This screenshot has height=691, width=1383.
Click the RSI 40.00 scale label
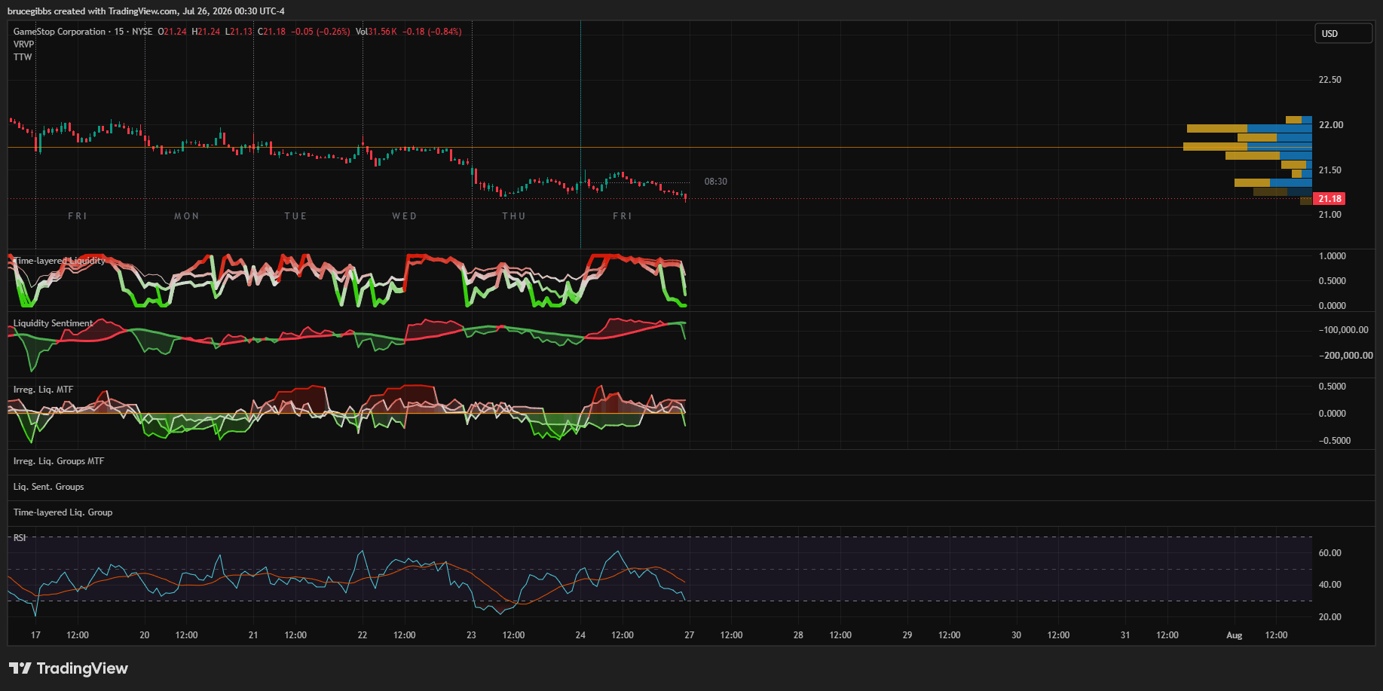(1329, 585)
